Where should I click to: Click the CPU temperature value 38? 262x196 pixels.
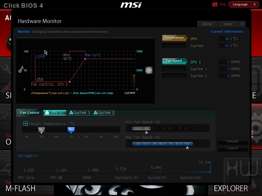(x=227, y=39)
